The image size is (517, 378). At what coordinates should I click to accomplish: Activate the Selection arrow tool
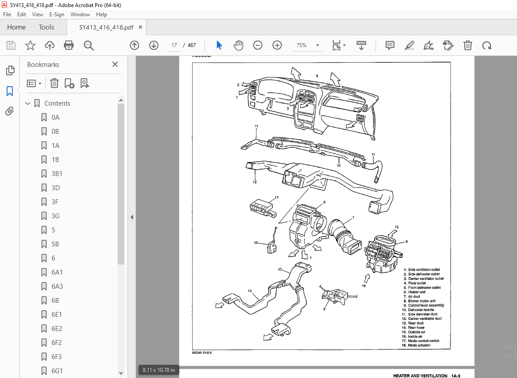(x=219, y=45)
